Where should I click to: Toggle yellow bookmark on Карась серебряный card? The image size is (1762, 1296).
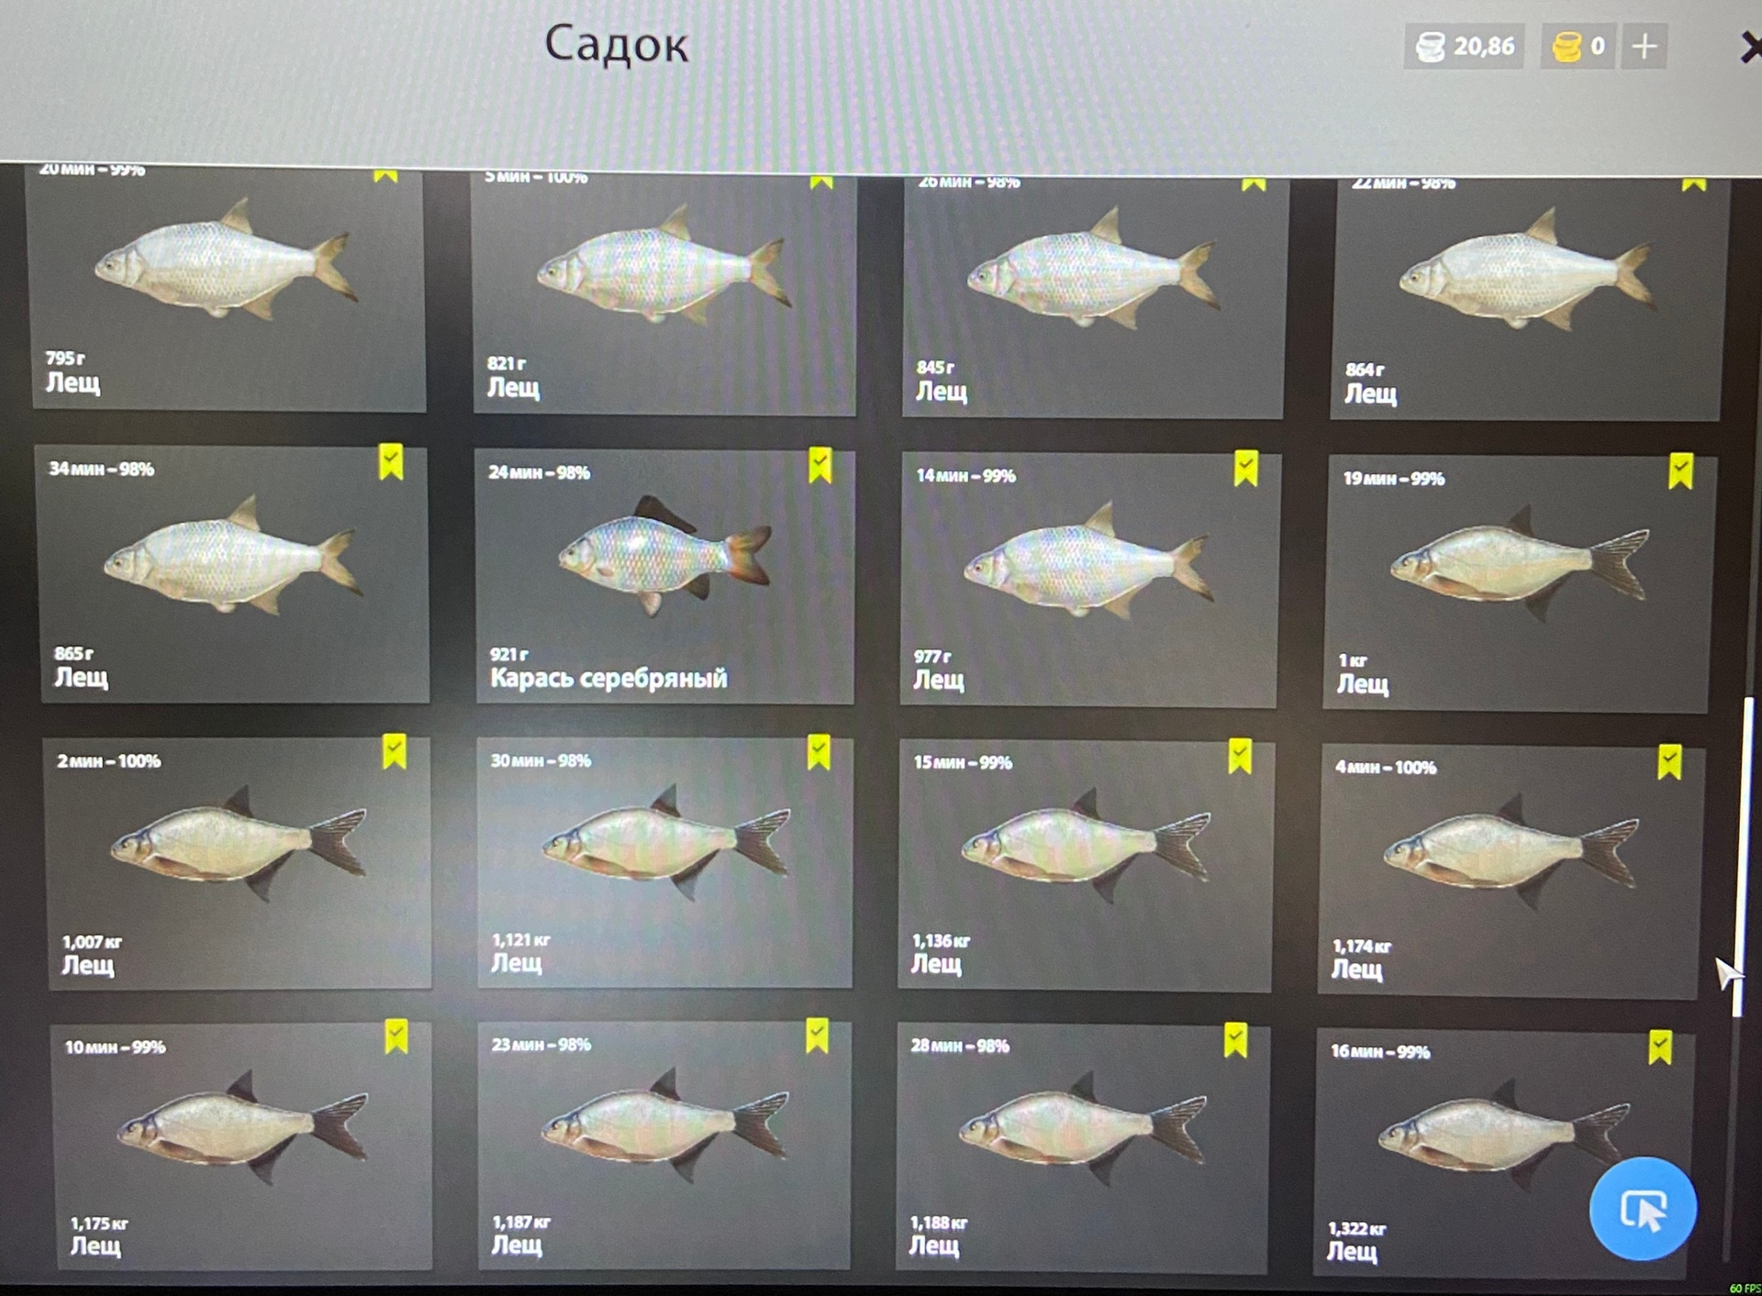[x=820, y=465]
